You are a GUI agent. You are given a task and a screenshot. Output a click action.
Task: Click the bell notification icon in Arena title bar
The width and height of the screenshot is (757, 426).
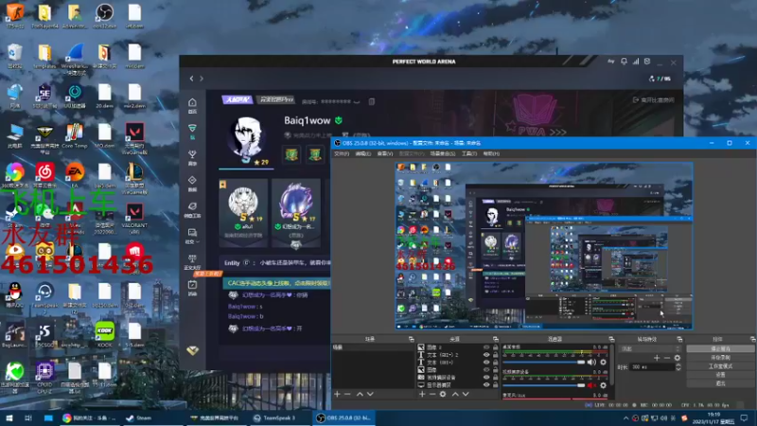click(624, 62)
